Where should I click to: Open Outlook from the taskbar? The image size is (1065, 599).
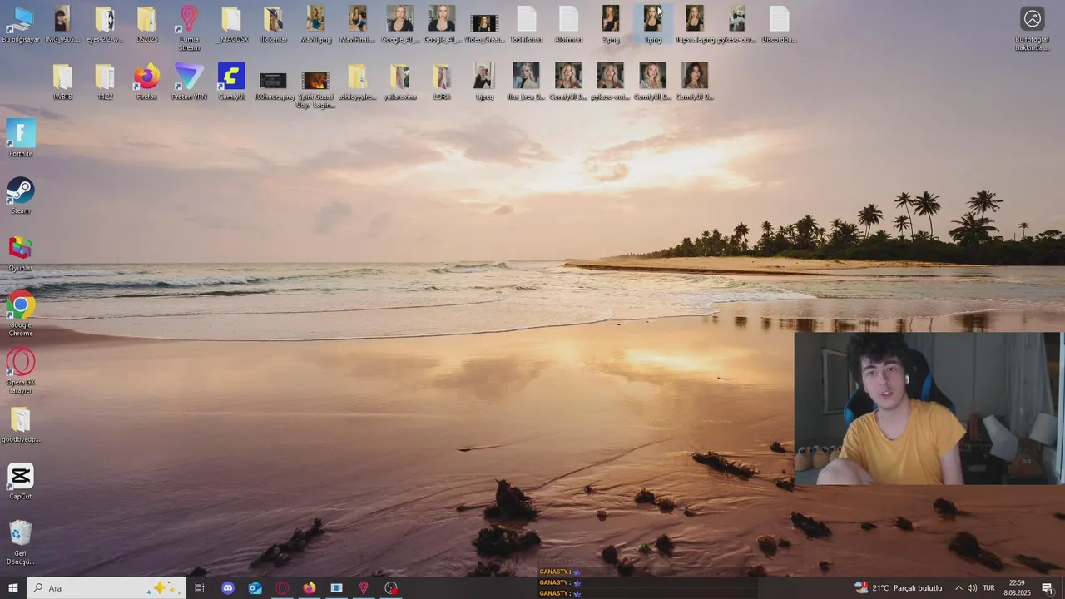click(x=255, y=588)
